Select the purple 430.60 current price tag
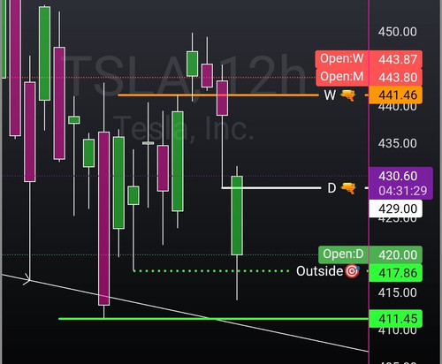This screenshot has height=364, width=442. [398, 176]
